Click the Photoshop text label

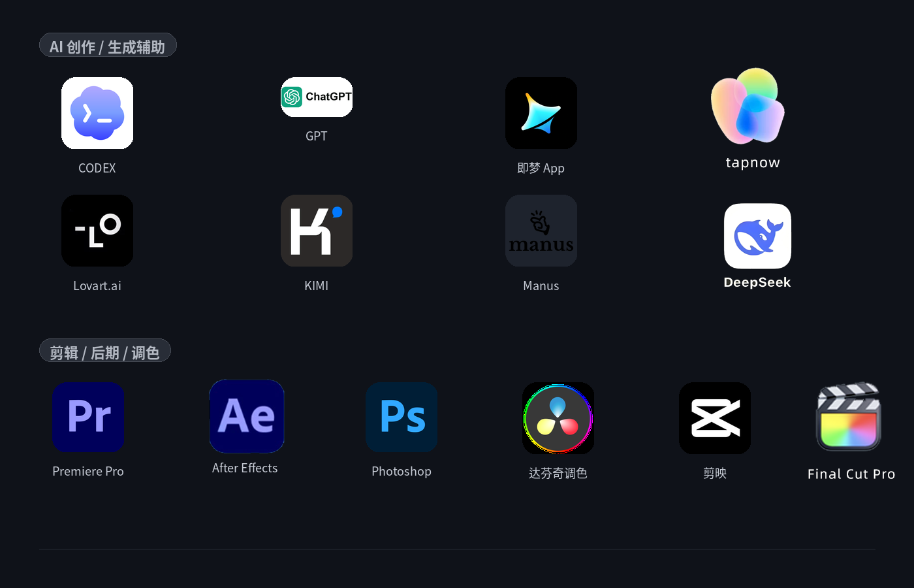tap(402, 471)
